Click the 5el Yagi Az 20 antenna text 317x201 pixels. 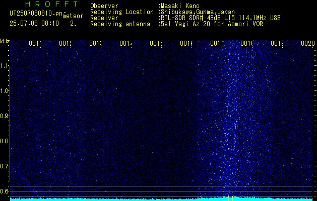click(x=212, y=24)
